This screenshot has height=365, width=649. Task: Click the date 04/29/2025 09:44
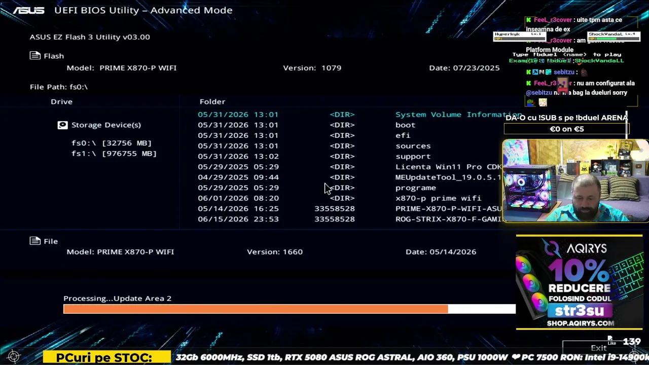[238, 177]
